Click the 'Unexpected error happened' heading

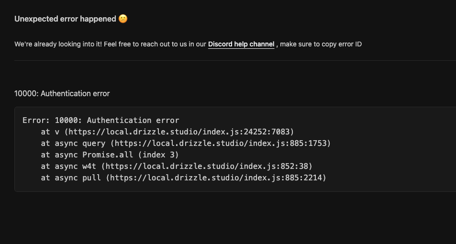65,19
